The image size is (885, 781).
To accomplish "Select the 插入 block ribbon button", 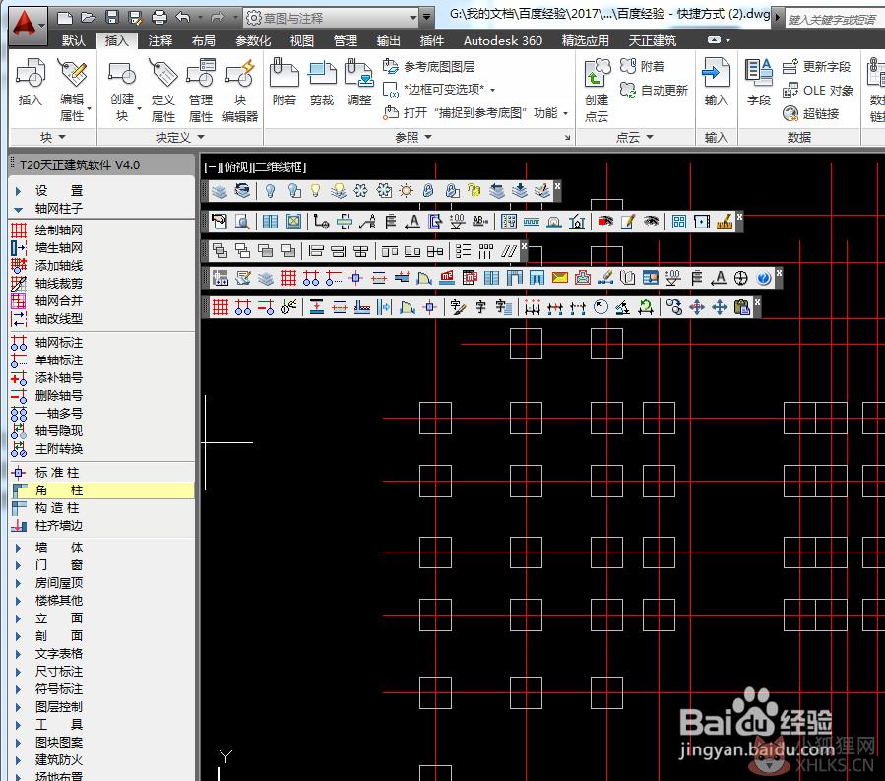I will (x=31, y=83).
